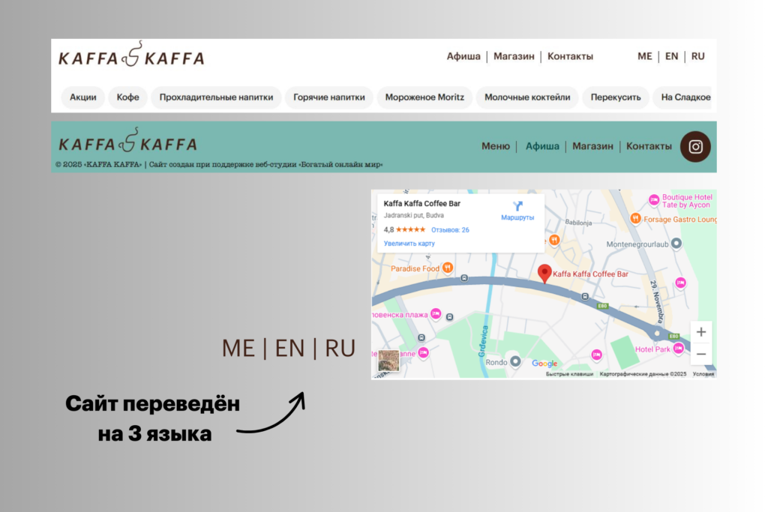Click the Маршруты directions icon on map
The image size is (768, 512).
point(517,211)
